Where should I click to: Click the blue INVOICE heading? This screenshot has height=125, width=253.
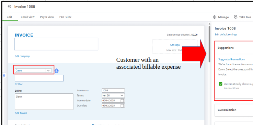(x=24, y=35)
